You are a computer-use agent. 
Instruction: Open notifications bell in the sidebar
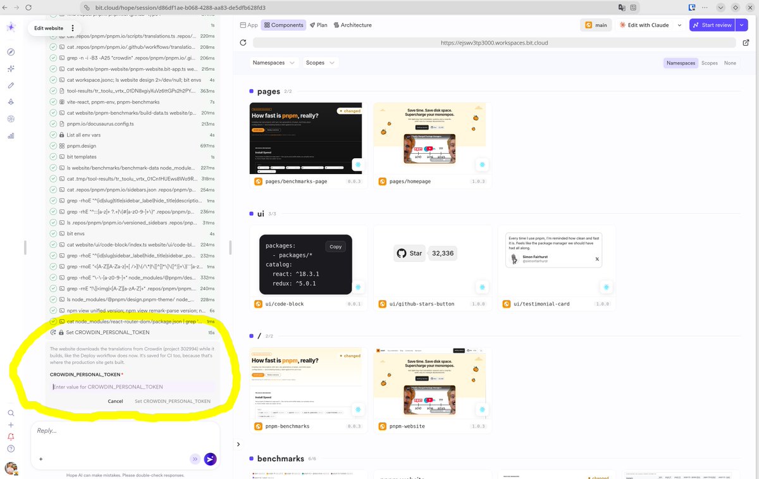pos(11,437)
